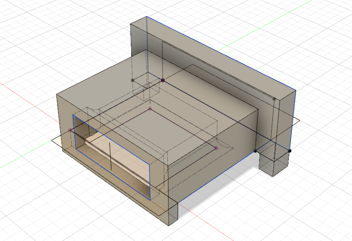This screenshot has width=352, height=241.
Task: Click the black point at back panel's outer bottom corner
Action: pyautogui.click(x=290, y=151)
